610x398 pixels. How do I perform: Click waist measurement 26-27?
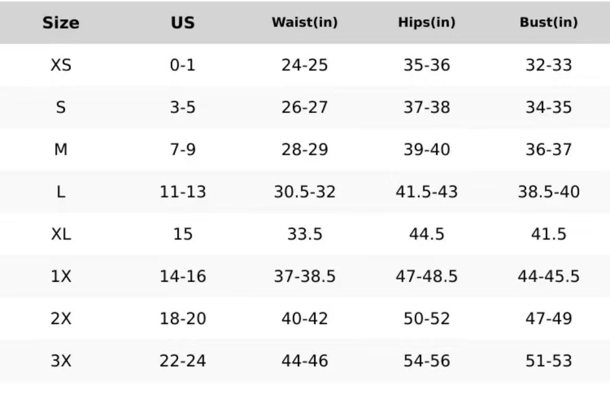(304, 107)
